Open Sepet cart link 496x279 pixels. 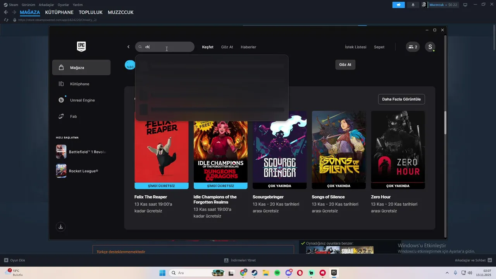(379, 47)
